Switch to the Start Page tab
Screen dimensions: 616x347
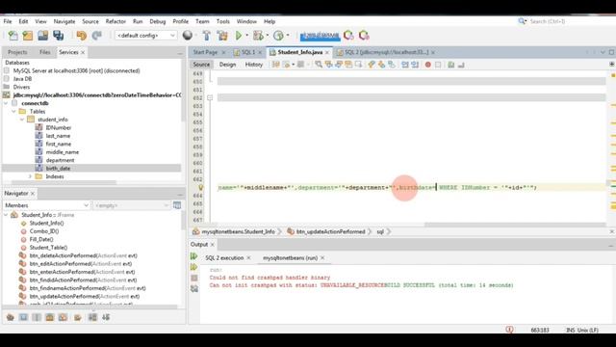205,52
